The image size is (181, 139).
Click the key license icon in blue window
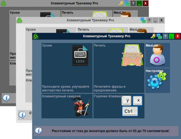click(153, 36)
